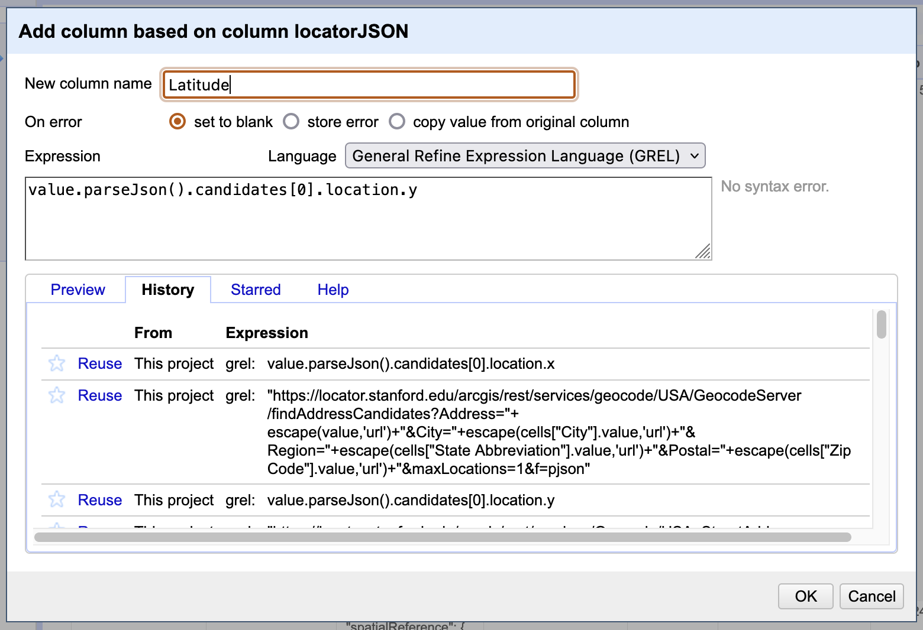Click inside the GREL expression text area

[367, 219]
